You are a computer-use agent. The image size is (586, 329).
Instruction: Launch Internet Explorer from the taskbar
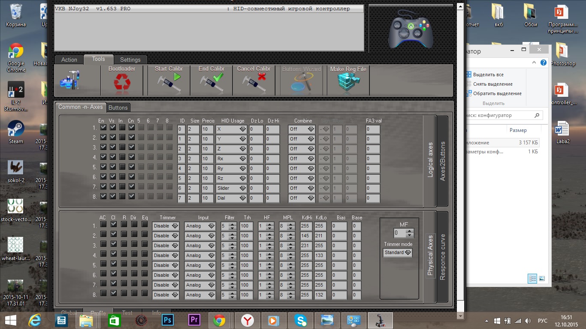[x=35, y=320]
